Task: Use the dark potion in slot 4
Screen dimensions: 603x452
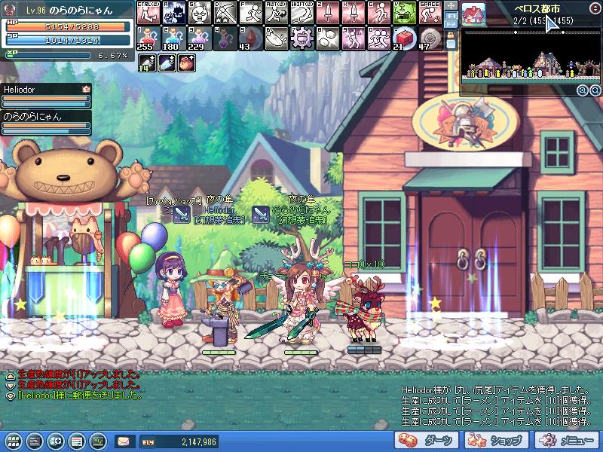Action: tap(225, 38)
